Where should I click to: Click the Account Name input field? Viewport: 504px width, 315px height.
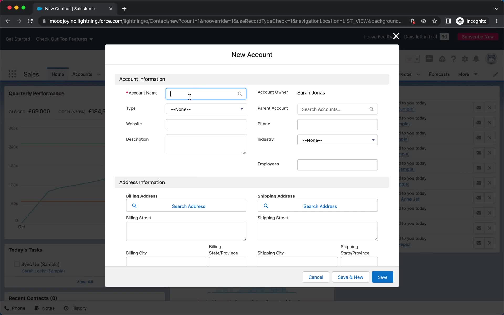206,94
